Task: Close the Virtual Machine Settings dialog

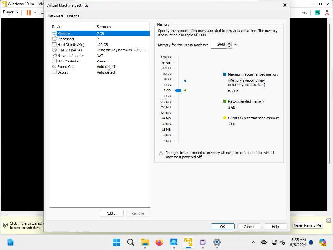Action: tap(285, 5)
